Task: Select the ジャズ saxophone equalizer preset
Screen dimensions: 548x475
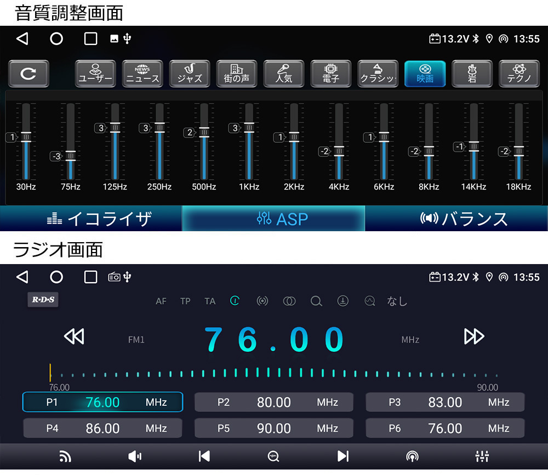Action: (190, 74)
